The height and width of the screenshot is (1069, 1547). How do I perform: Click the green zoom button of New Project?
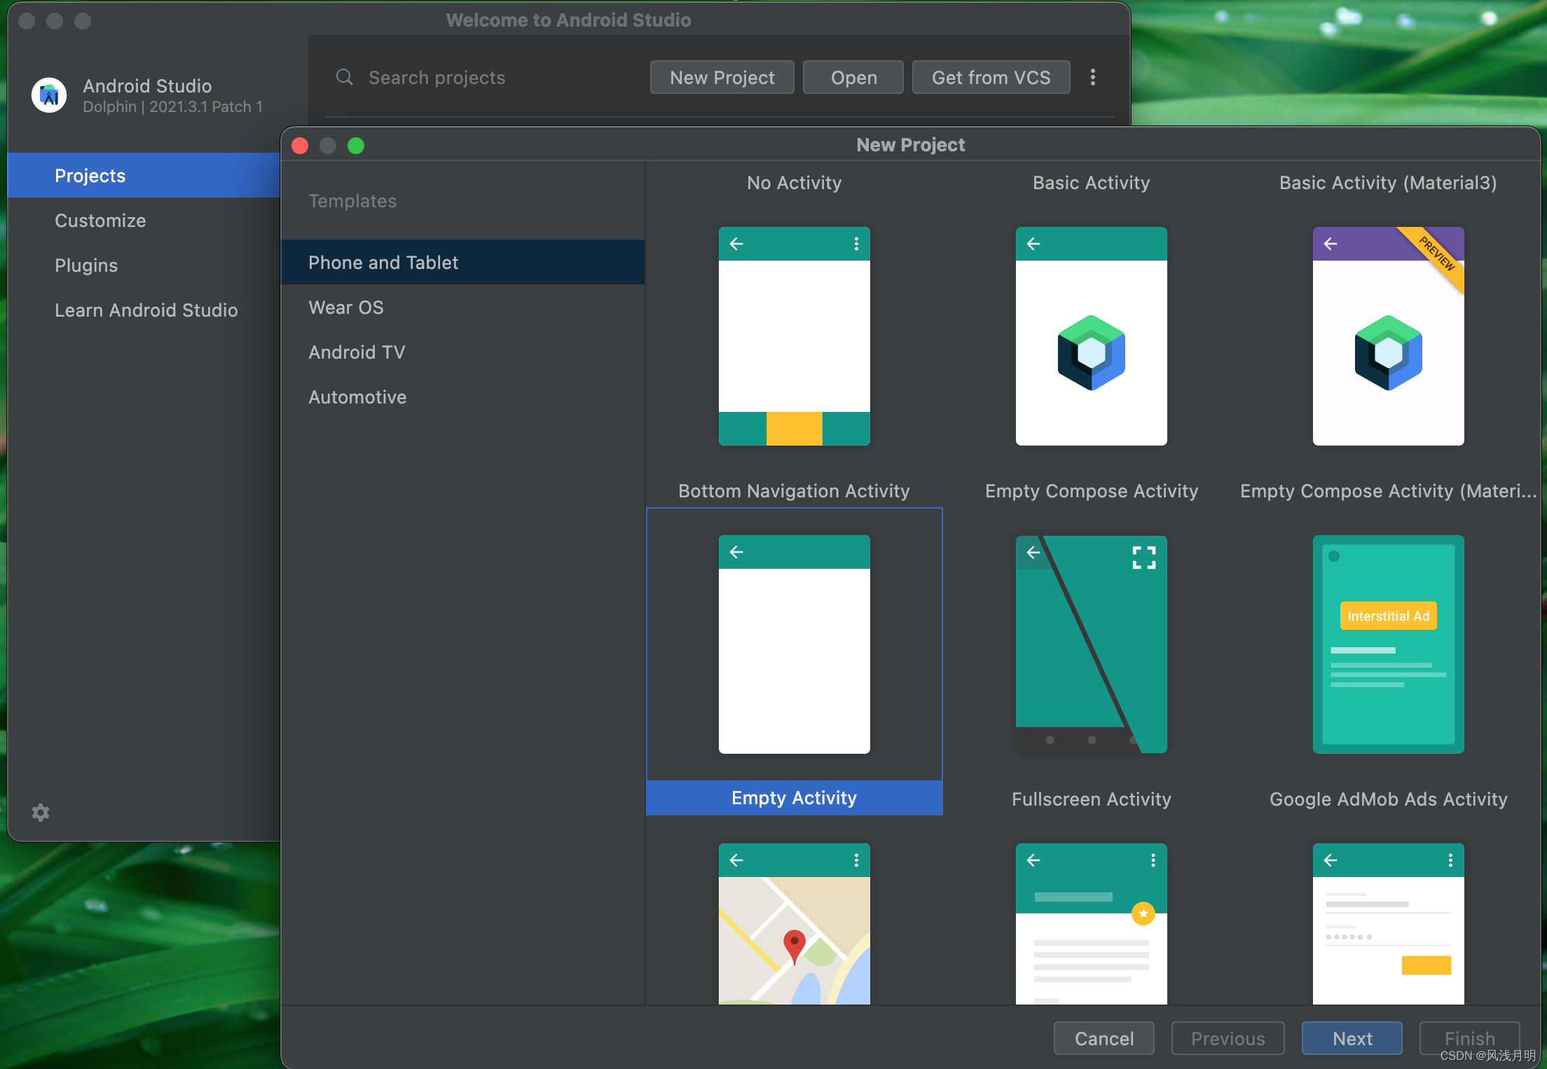tap(356, 145)
